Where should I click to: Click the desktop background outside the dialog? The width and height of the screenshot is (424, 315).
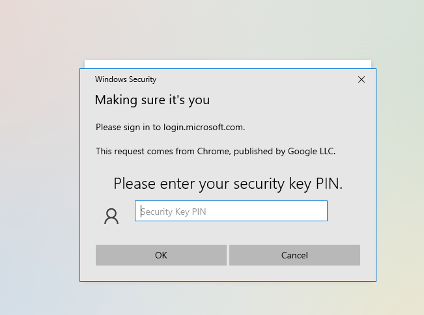39,163
